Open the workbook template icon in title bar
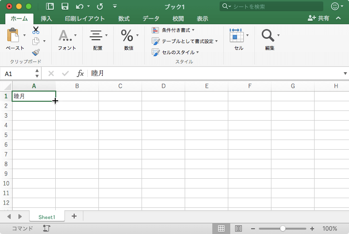The image size is (349, 234). click(x=49, y=6)
